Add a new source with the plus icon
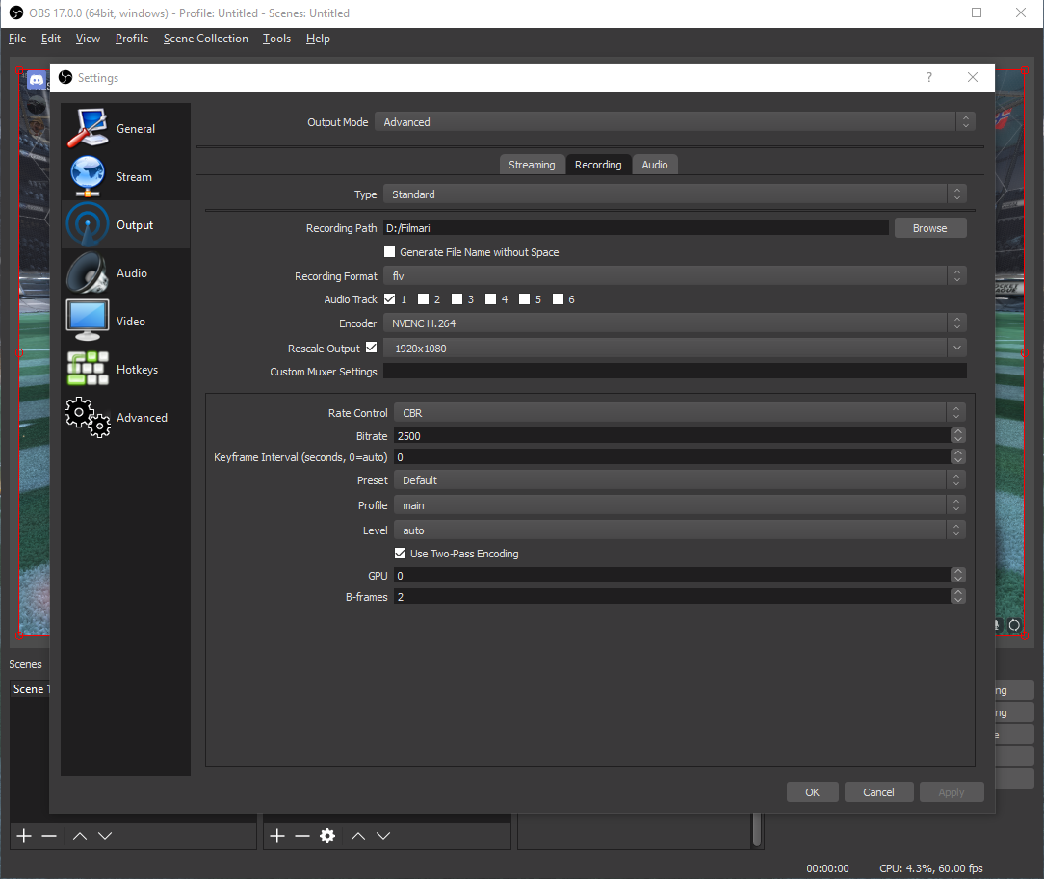 277,836
